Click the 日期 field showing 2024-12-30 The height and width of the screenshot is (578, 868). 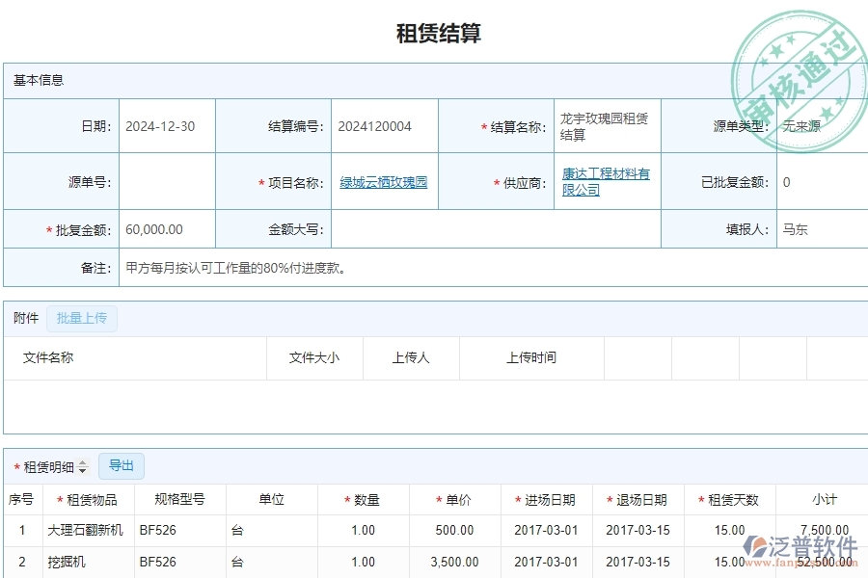(166, 126)
